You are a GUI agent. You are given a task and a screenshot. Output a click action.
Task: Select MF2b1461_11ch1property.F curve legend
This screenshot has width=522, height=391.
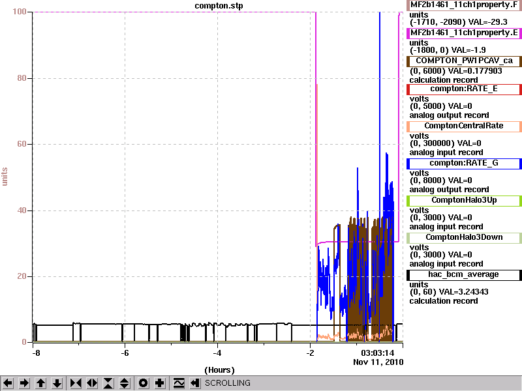tap(464, 5)
